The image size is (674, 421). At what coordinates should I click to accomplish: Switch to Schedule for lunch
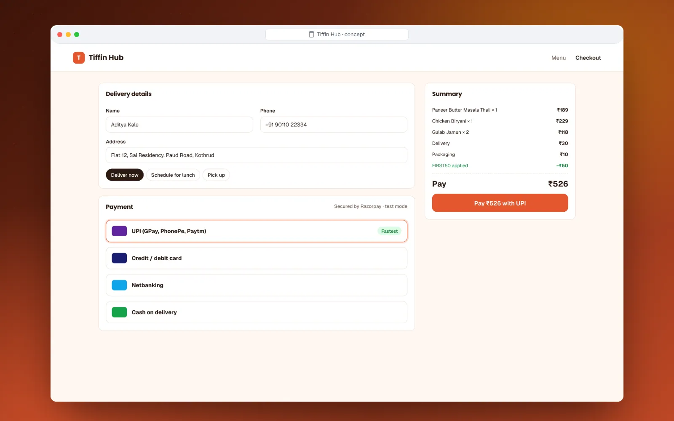pyautogui.click(x=173, y=175)
